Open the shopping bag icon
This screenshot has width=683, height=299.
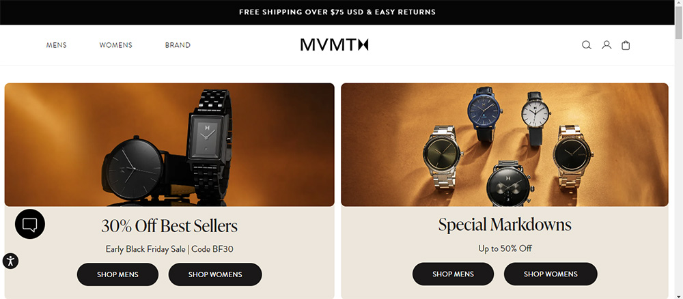(626, 45)
